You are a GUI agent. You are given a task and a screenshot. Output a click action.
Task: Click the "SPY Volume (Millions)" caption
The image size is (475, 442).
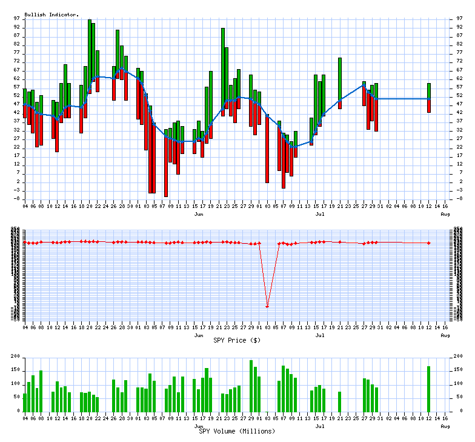point(237,431)
